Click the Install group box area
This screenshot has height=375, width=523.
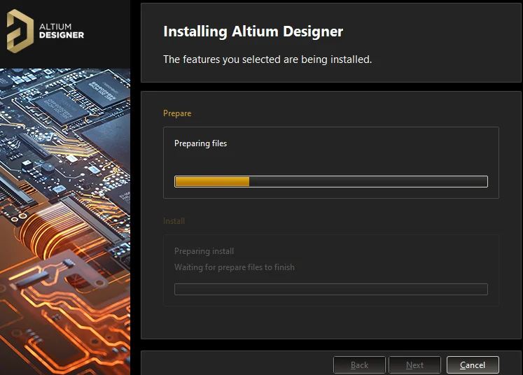pyautogui.click(x=331, y=270)
